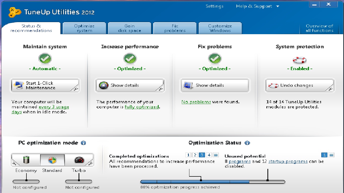Open 'fully optimized' link
Screen dimensions: 344x193
click(x=142, y=107)
